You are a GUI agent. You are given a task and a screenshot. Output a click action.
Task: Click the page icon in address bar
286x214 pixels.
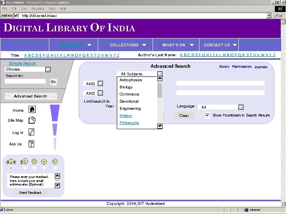[17, 15]
